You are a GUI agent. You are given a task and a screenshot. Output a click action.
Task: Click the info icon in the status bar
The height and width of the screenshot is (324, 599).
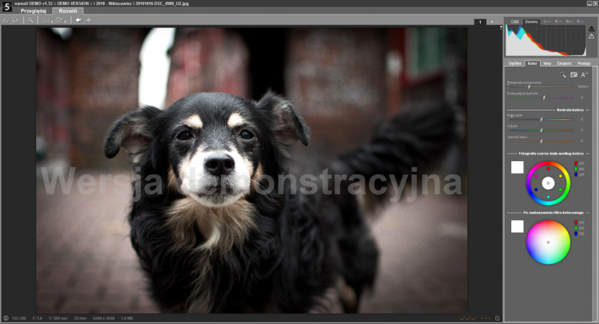click(x=6, y=318)
